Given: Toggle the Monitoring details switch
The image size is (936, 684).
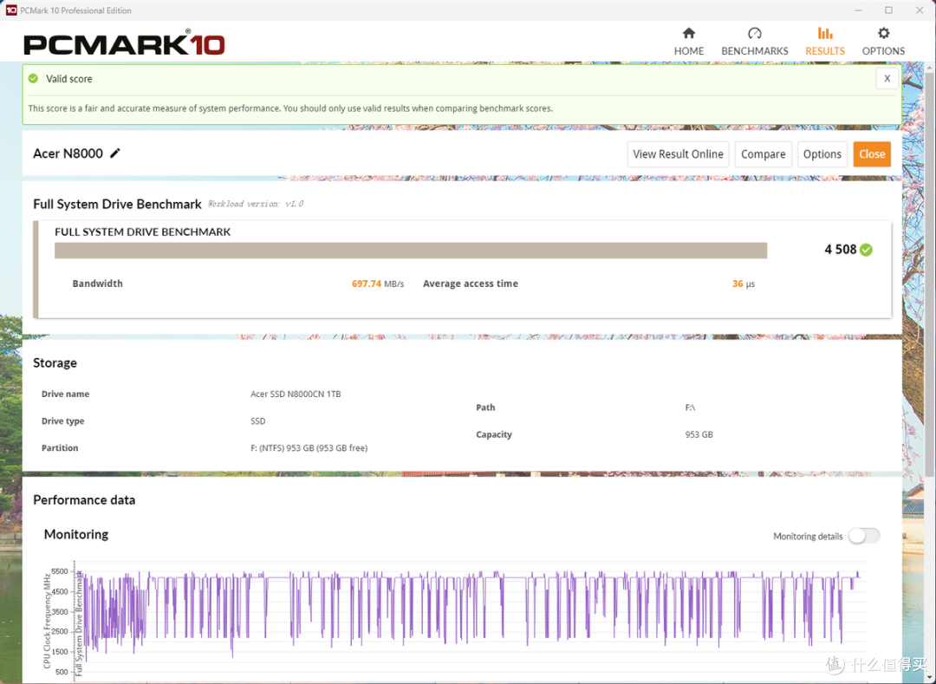Looking at the screenshot, I should (x=864, y=536).
